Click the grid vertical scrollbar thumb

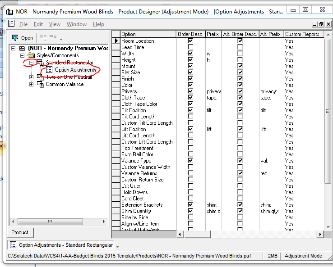pos(328,111)
